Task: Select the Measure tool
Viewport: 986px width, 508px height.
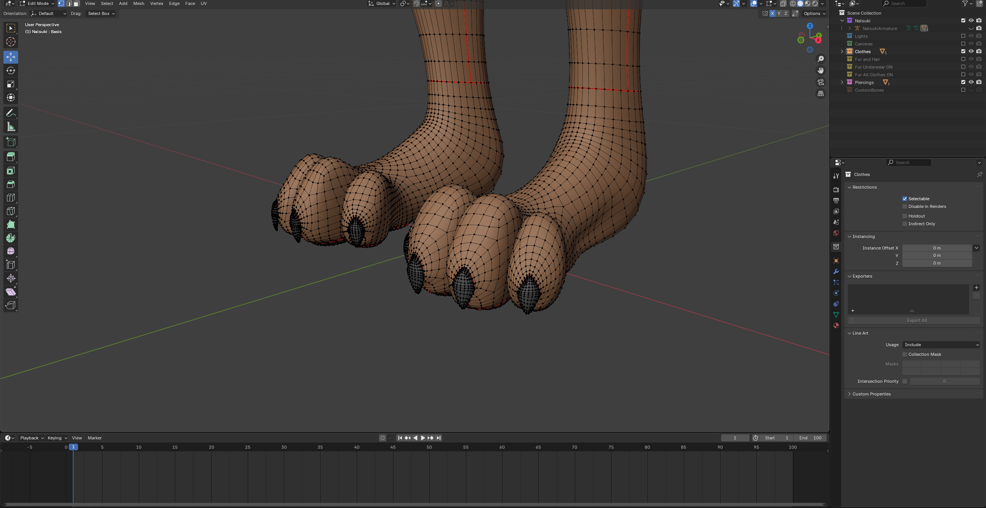Action: click(x=11, y=127)
